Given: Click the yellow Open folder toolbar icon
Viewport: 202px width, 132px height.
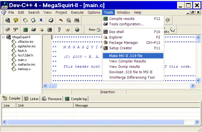Looking at the screenshot, I should click(16, 20).
